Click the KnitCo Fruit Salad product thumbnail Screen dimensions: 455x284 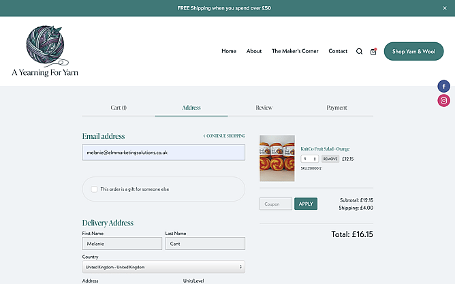pyautogui.click(x=277, y=159)
